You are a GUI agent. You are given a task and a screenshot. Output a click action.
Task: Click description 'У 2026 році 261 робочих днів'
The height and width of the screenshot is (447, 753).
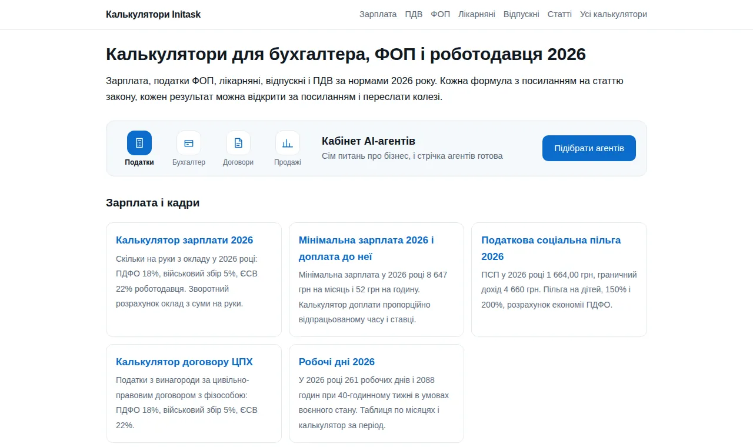coord(374,402)
